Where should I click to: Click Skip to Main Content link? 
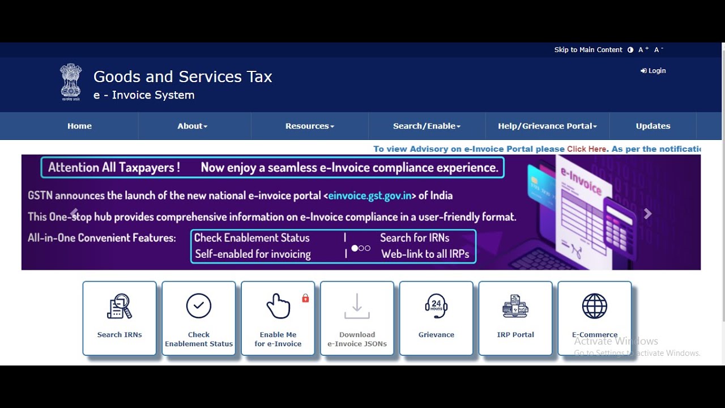point(588,50)
